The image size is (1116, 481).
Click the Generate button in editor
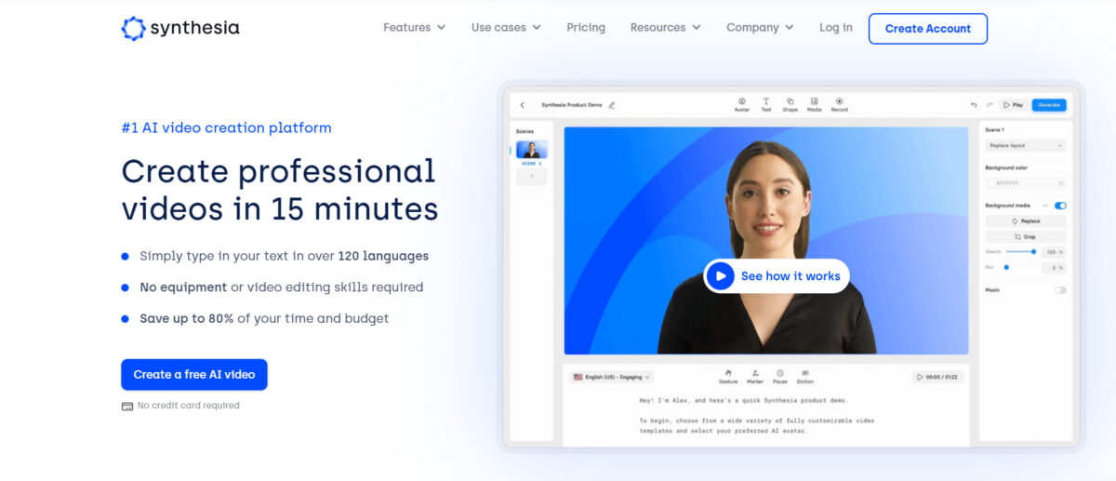point(1049,105)
